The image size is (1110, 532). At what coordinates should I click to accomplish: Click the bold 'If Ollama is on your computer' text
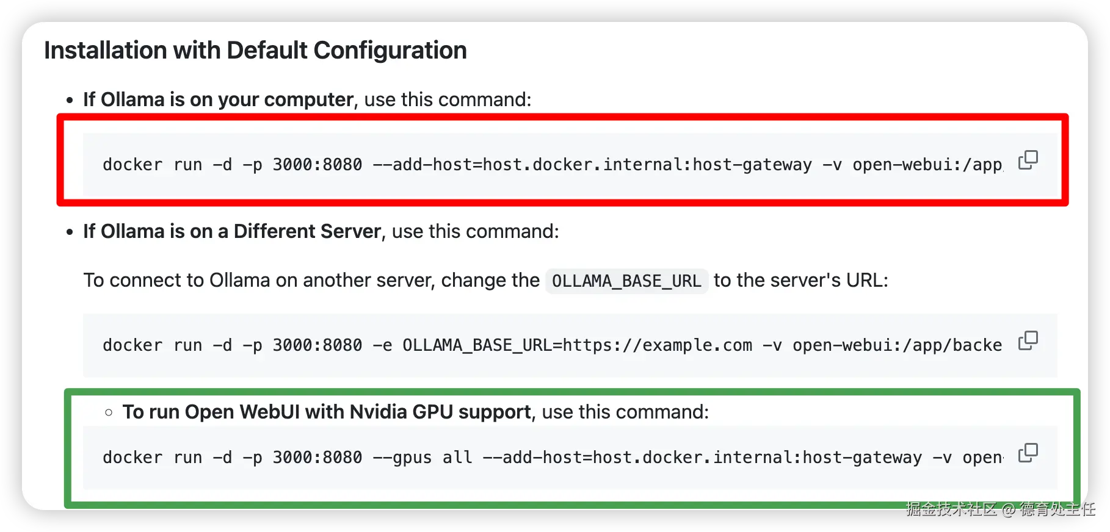(218, 99)
